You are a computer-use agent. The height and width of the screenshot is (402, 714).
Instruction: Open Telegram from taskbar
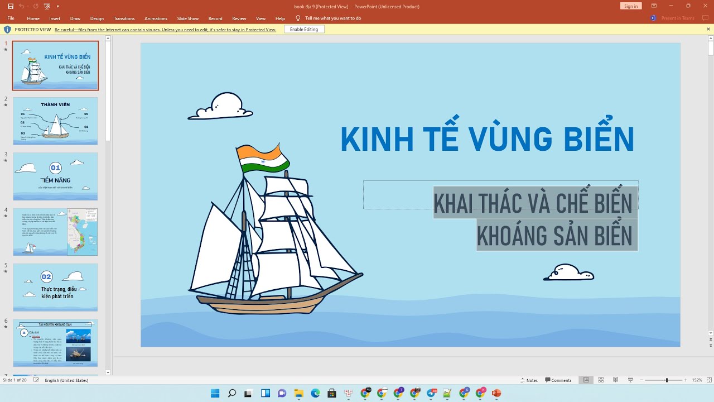(431, 393)
